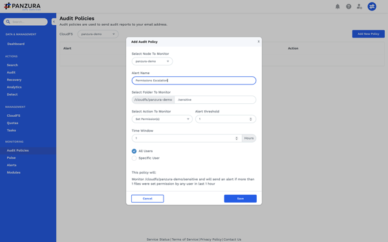Viewport: 388px width, 242px height.
Task: Adjust the Time Window stepper arrows
Action: point(236,138)
